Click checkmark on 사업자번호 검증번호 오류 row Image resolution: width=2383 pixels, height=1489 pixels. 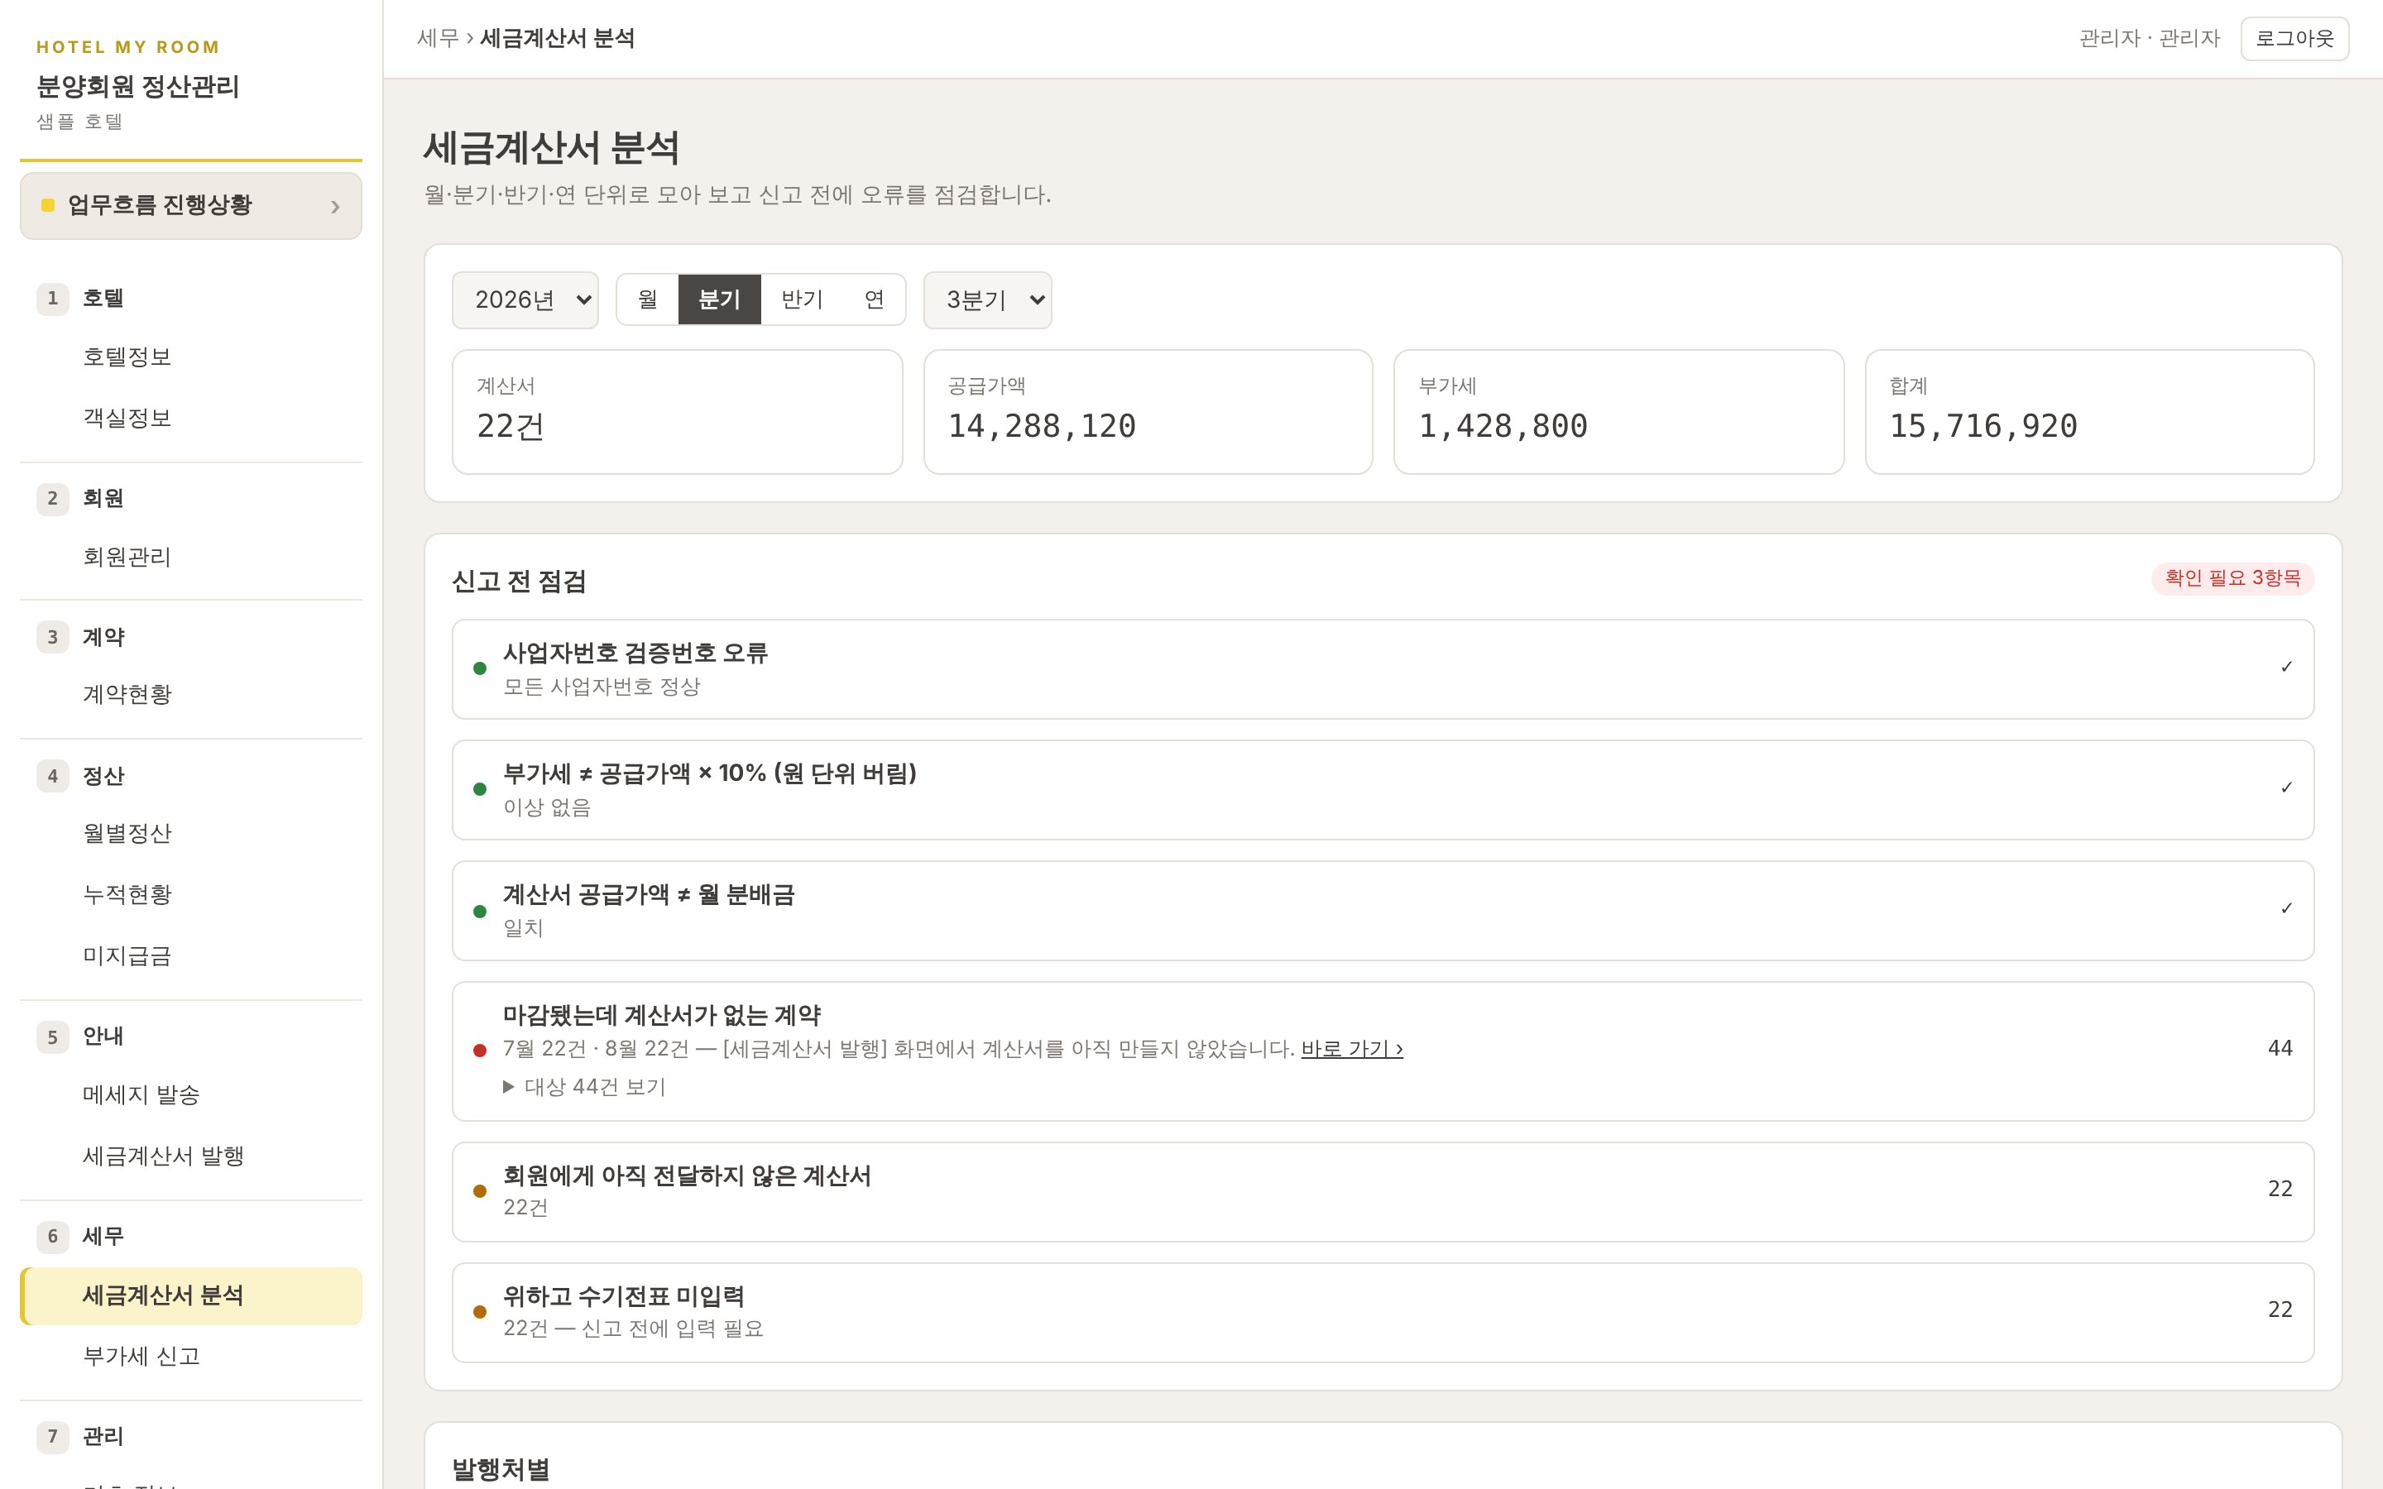pyautogui.click(x=2285, y=668)
